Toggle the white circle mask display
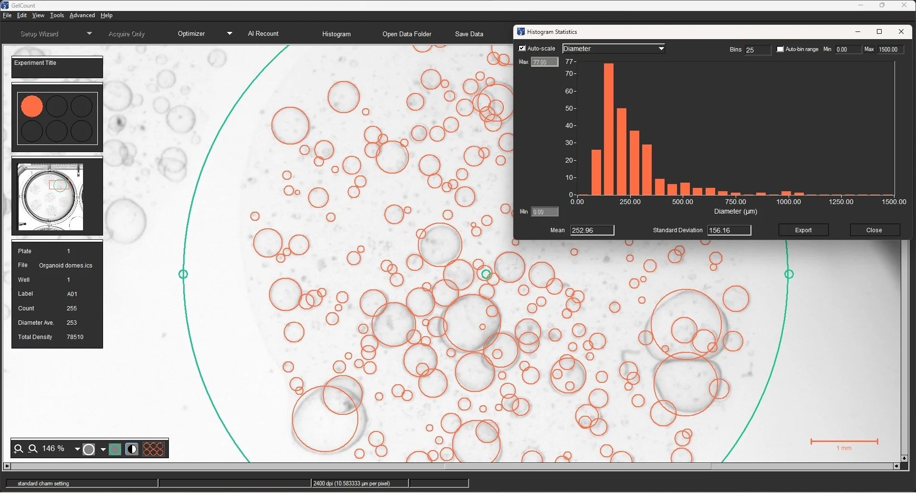The height and width of the screenshot is (493, 916). pyautogui.click(x=89, y=449)
